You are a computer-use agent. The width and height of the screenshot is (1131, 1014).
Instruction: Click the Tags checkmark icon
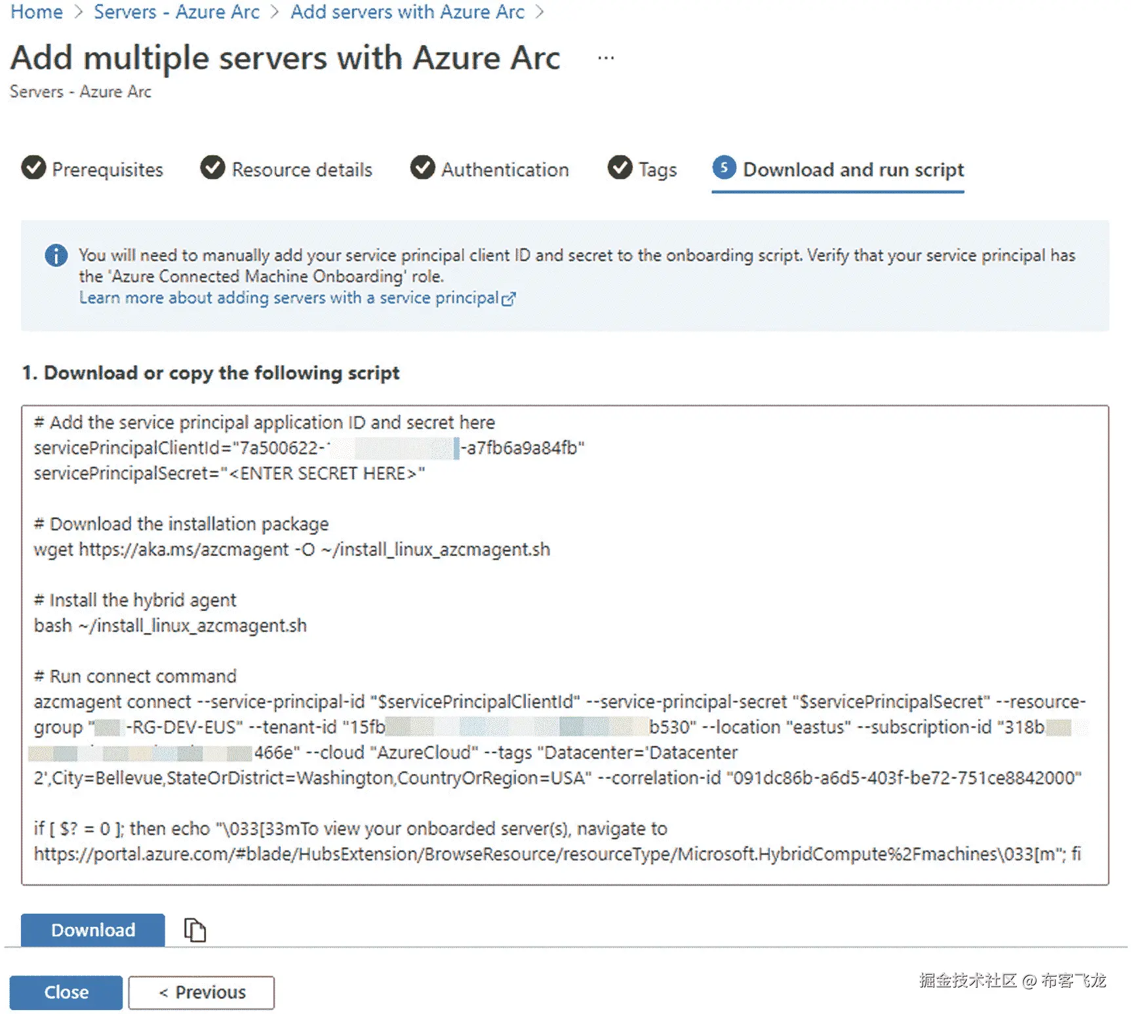(x=620, y=168)
